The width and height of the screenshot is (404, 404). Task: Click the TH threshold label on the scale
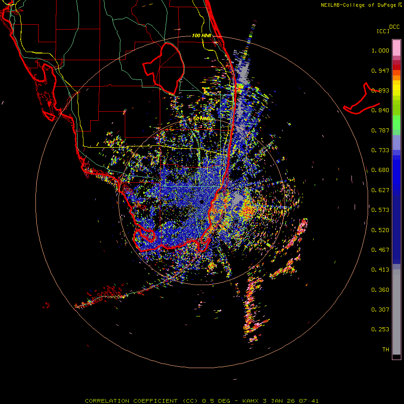[x=386, y=350]
